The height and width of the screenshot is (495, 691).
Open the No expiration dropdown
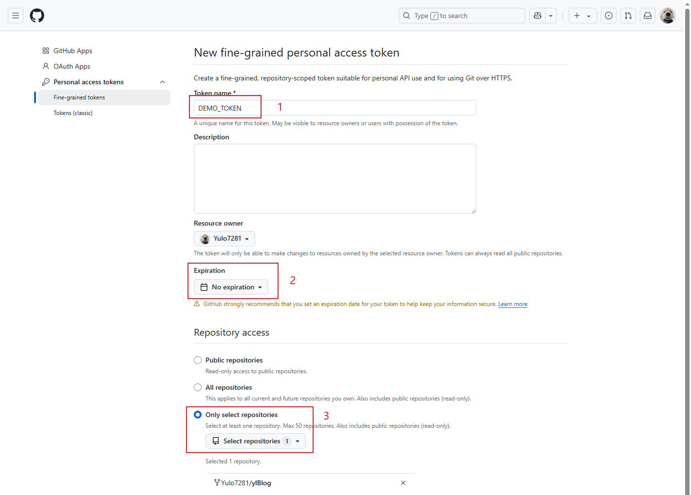pyautogui.click(x=231, y=287)
